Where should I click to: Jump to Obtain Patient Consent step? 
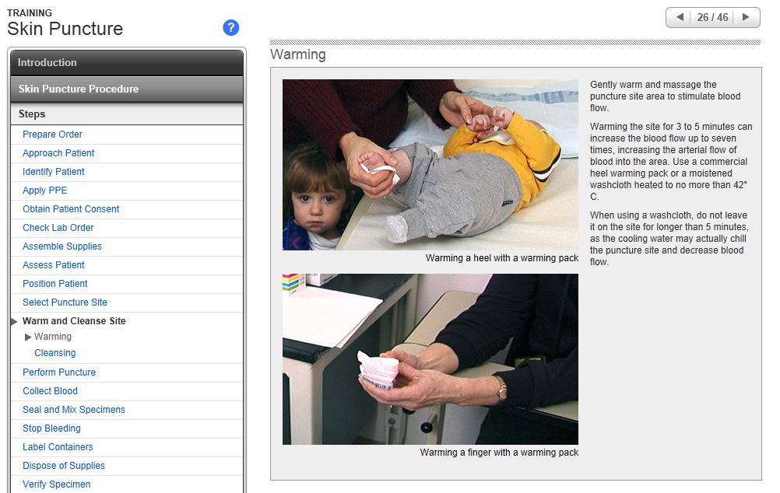click(x=71, y=209)
